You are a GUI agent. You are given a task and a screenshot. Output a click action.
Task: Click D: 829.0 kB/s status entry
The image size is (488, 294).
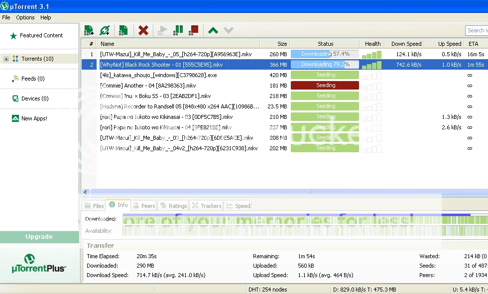tap(365, 290)
